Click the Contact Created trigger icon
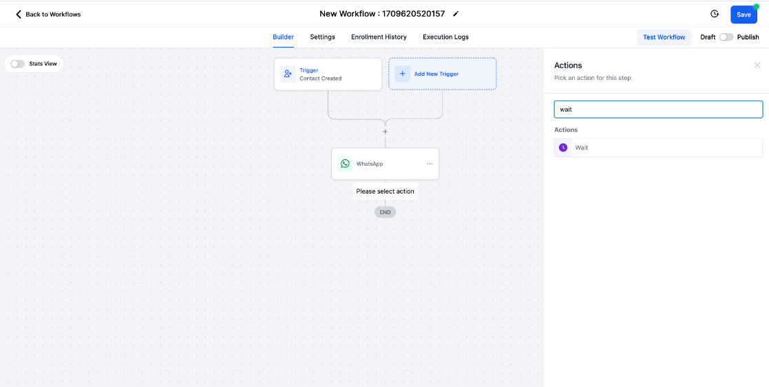769x387 pixels. (x=288, y=74)
